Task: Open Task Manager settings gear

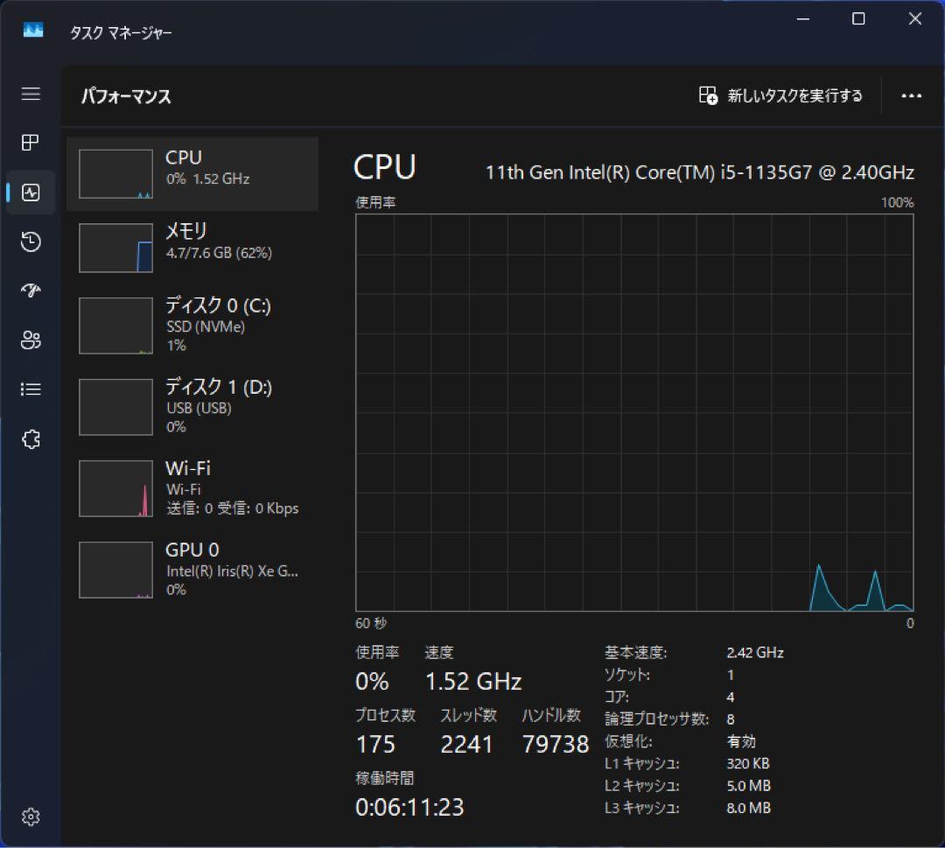Action: click(x=31, y=816)
